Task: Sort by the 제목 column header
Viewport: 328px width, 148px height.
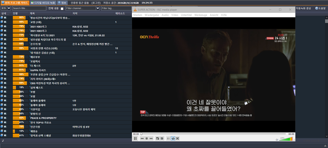Action: pos(50,13)
